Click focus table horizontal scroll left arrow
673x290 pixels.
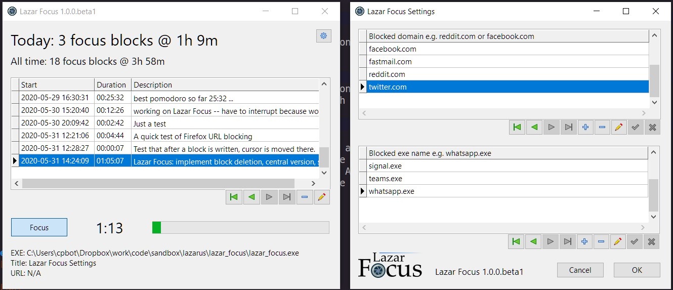[16, 184]
